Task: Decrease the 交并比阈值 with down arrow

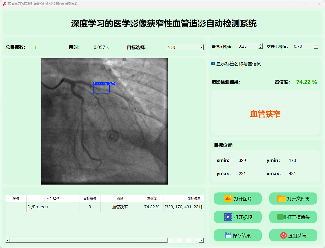Action: 316,48
